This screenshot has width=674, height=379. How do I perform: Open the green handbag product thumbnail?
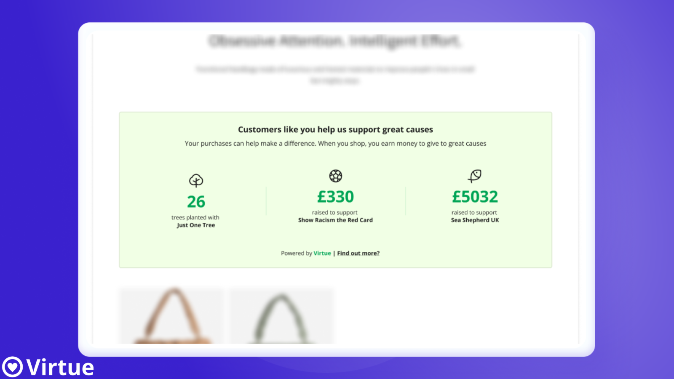point(281,316)
